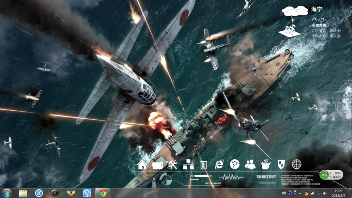Open the people contacts dock icon
Viewport: 352px width, 198px height.
[250, 165]
